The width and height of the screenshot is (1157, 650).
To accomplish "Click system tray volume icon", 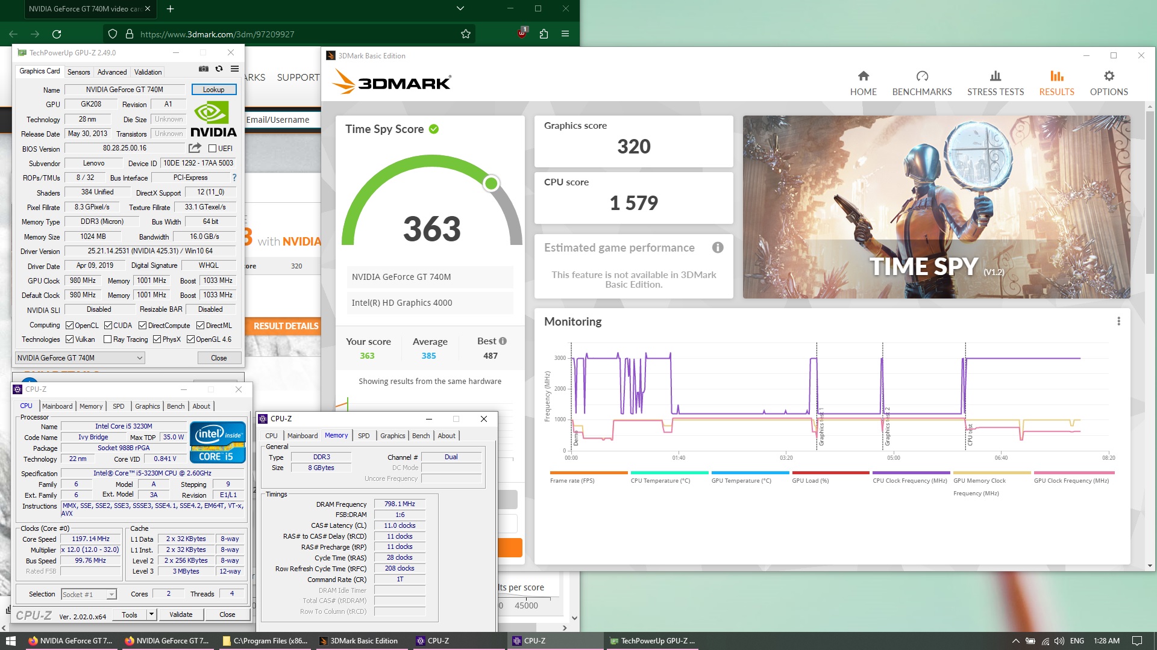I will pos(1059,641).
